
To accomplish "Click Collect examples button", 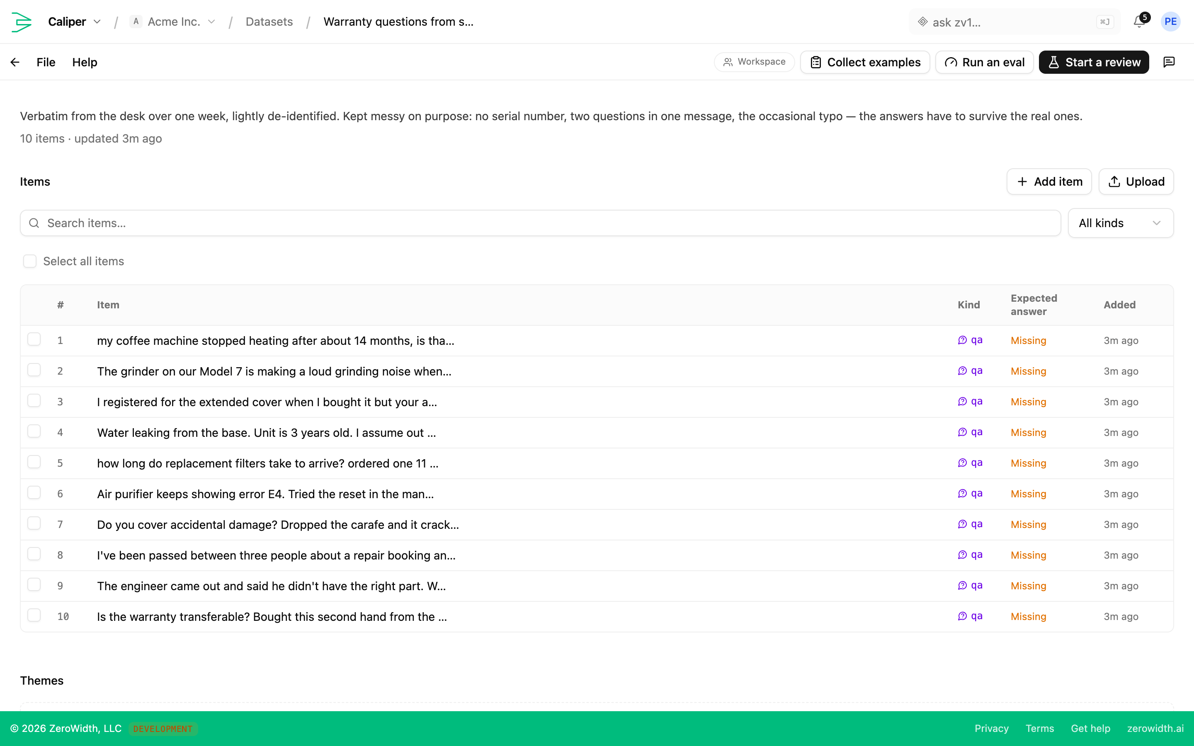I will tap(865, 62).
